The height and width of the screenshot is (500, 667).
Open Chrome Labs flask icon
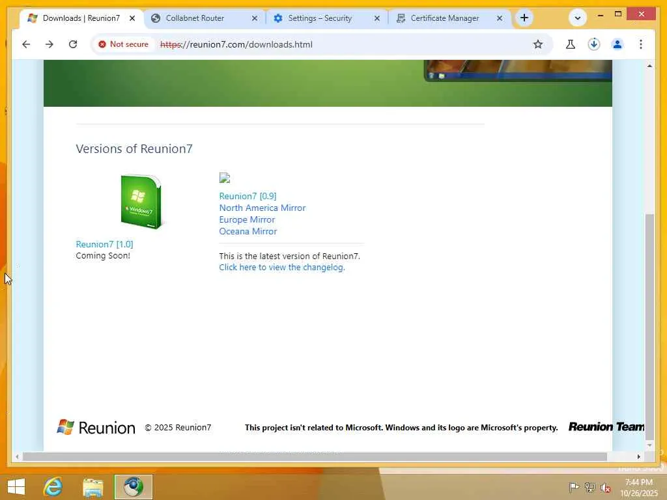point(571,44)
